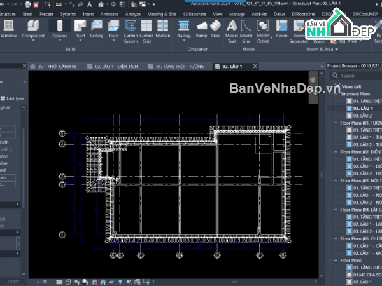Screen dimensions: 382x286
Task: Select the Railing tool icon
Action: tap(184, 25)
